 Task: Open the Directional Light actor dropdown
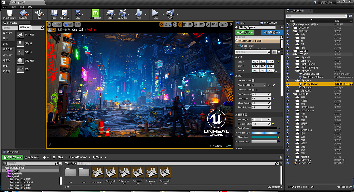coord(259,85)
